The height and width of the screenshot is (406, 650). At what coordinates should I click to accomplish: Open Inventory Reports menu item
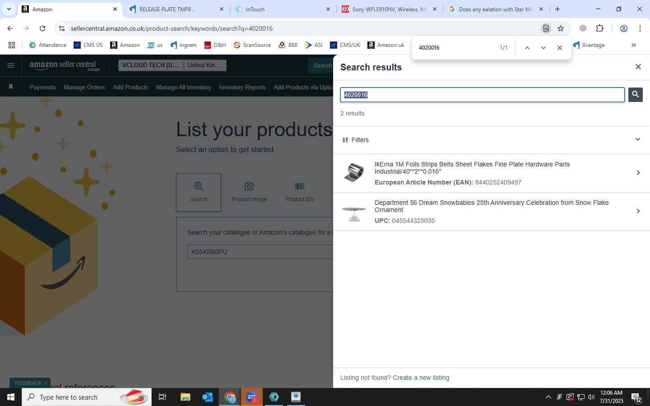tap(242, 87)
